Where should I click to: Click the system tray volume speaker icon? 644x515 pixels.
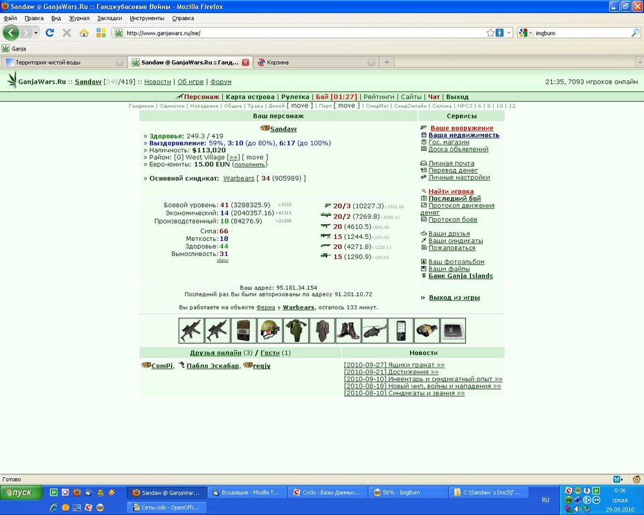click(x=578, y=509)
